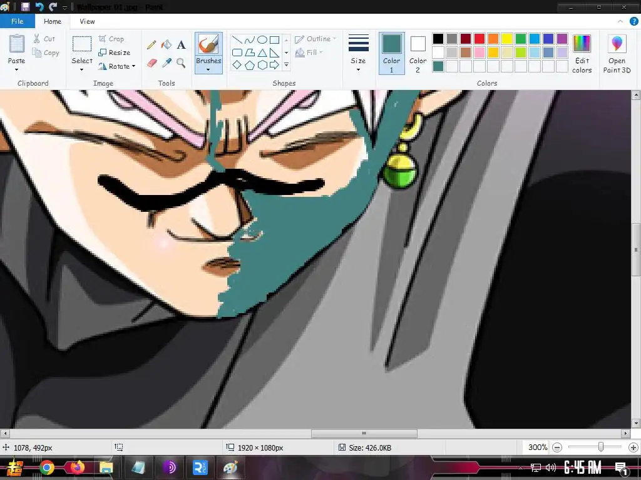
Task: Collapse the ribbon with the chevron
Action: point(620,21)
